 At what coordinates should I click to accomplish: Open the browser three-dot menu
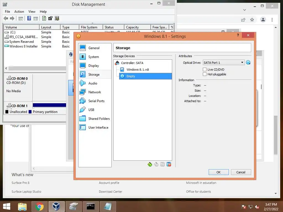272,20
